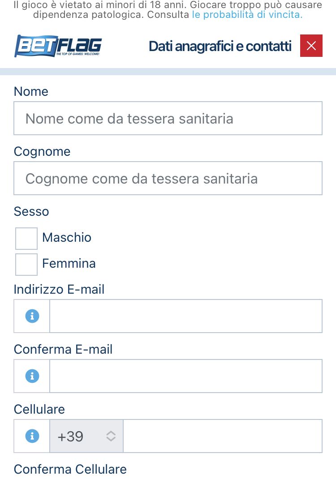
Task: Click the Conferma Cellulare label
Action: coord(70,469)
